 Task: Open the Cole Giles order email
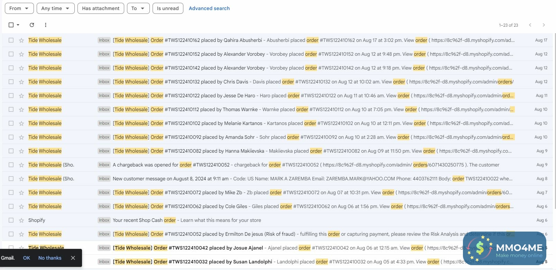(x=277, y=206)
